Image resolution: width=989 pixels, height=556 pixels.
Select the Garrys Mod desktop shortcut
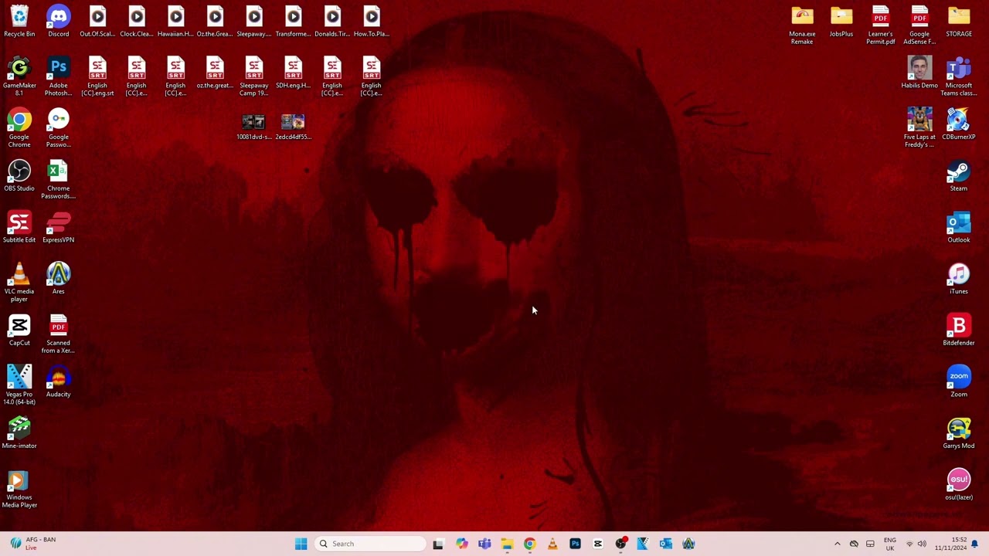click(958, 434)
